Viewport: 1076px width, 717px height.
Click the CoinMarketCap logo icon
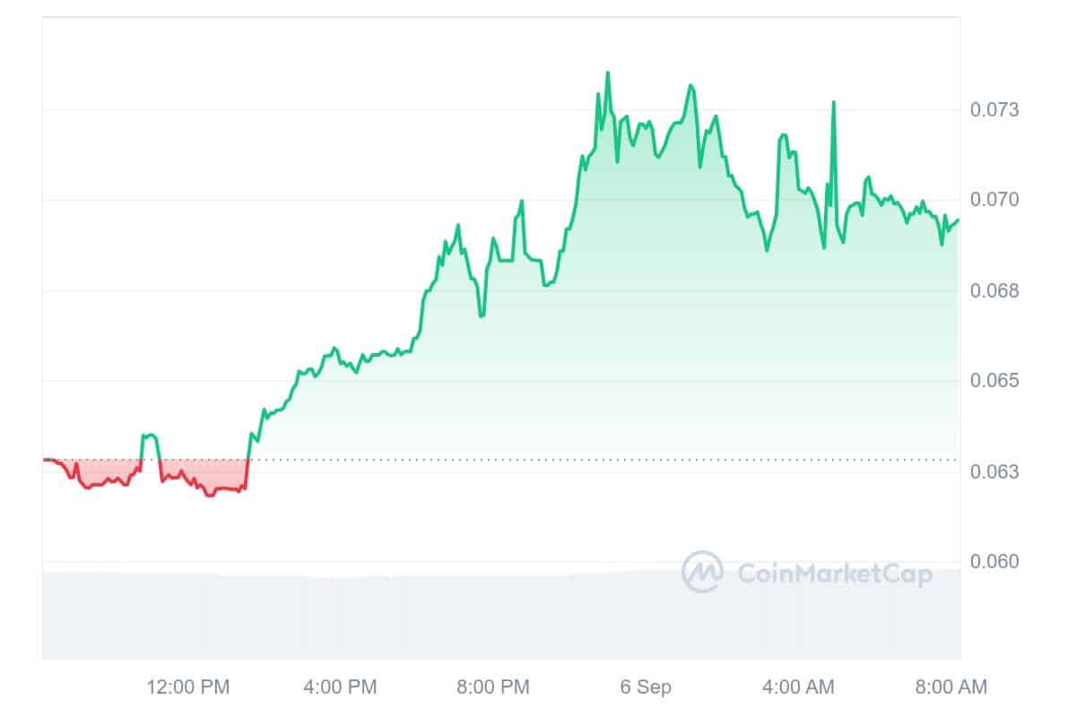702,572
